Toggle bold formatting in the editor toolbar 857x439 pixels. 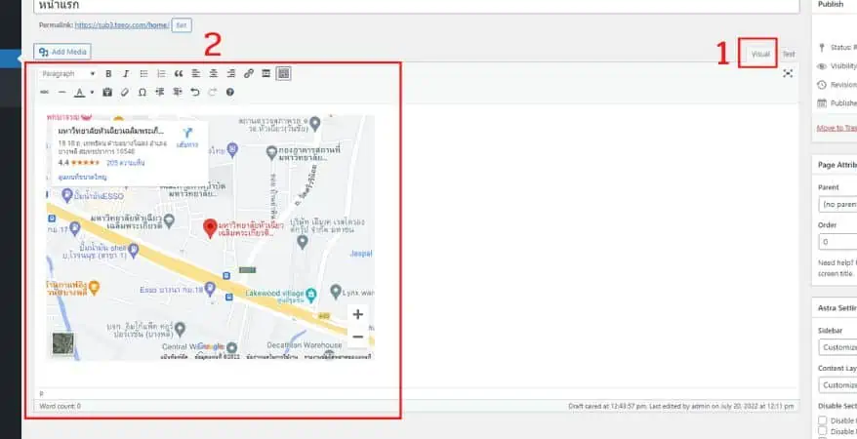[x=108, y=74]
